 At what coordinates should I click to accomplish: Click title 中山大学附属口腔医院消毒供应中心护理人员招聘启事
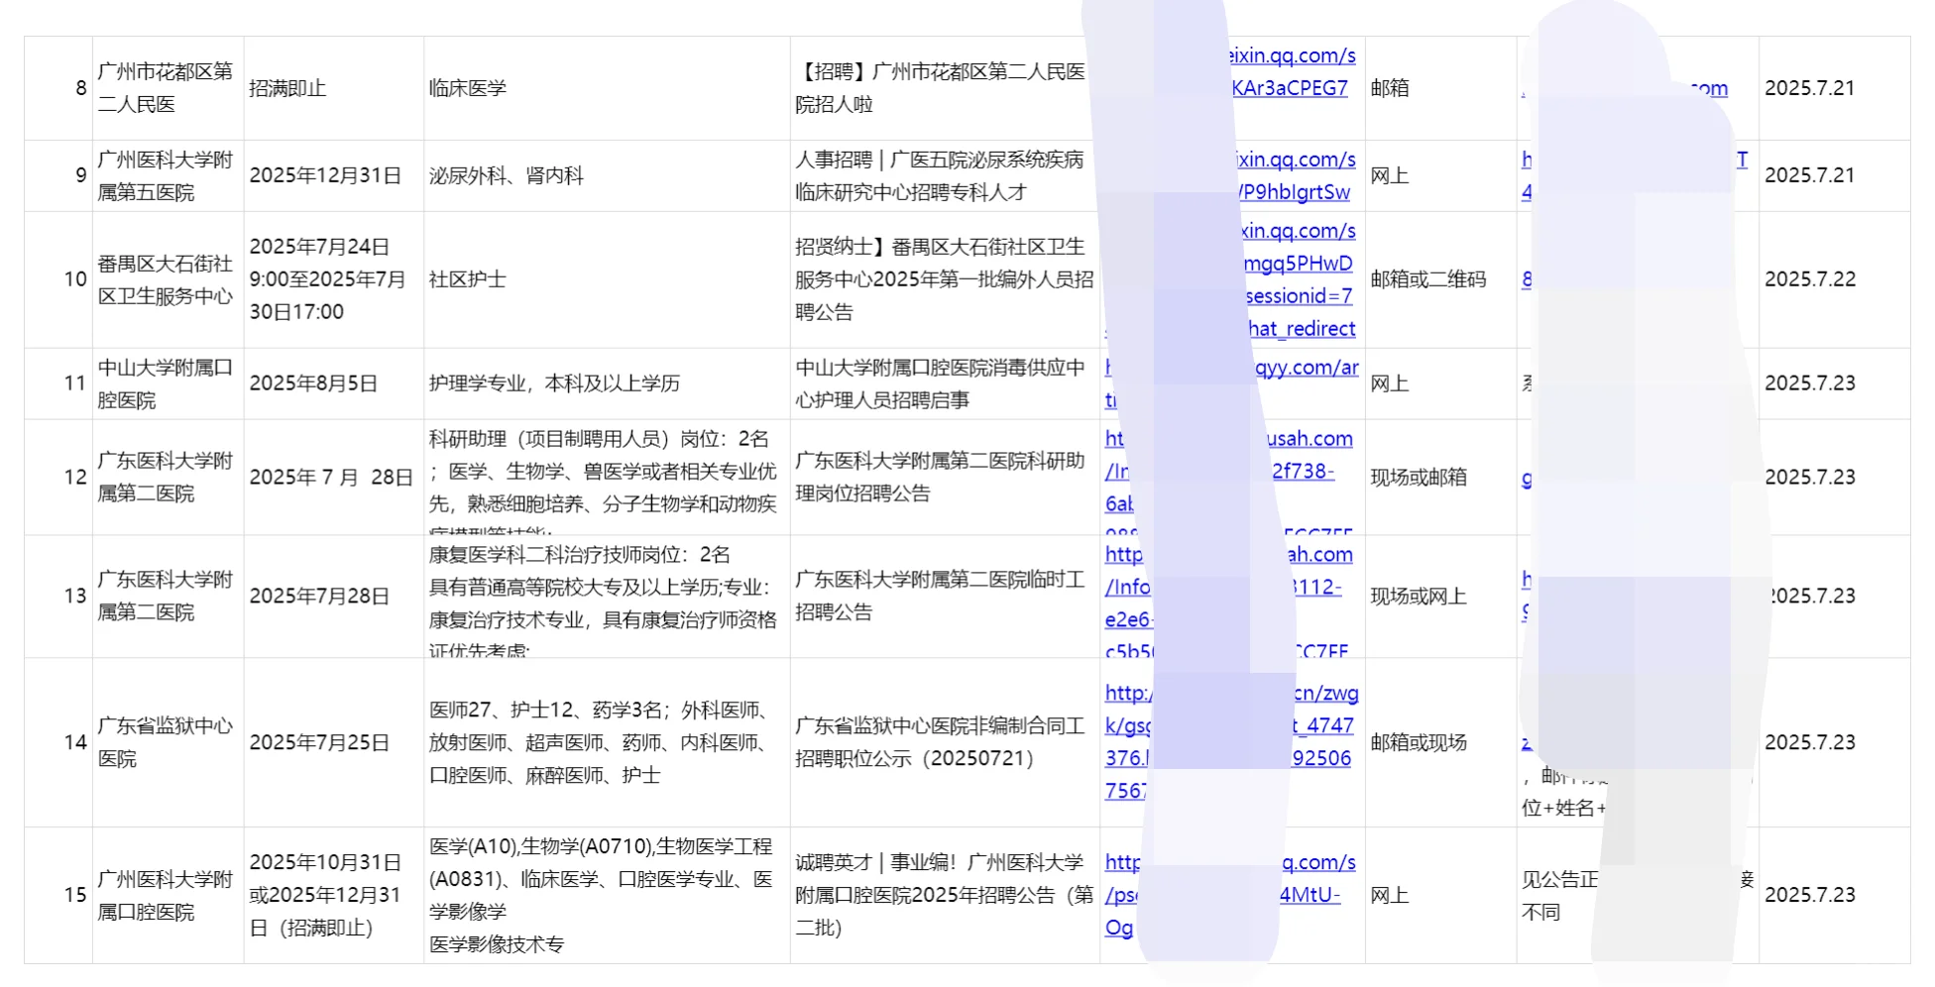(x=941, y=384)
